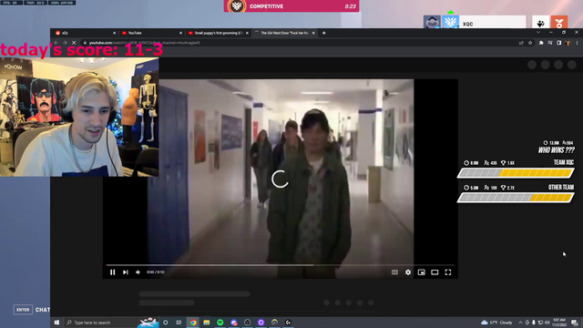Open Windows notification center

[575, 323]
